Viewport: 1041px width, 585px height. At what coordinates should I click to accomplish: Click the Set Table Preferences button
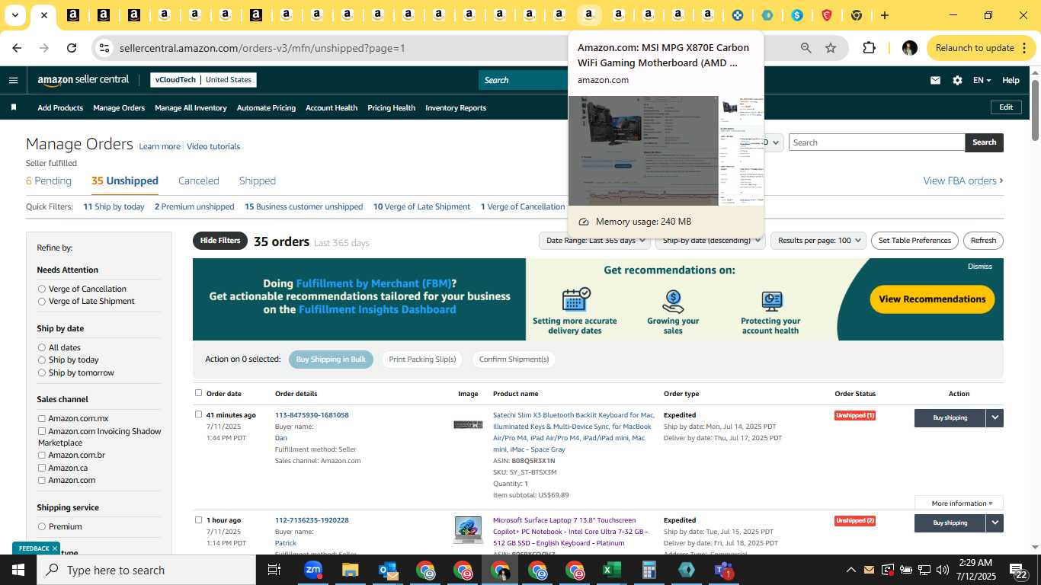click(x=914, y=241)
